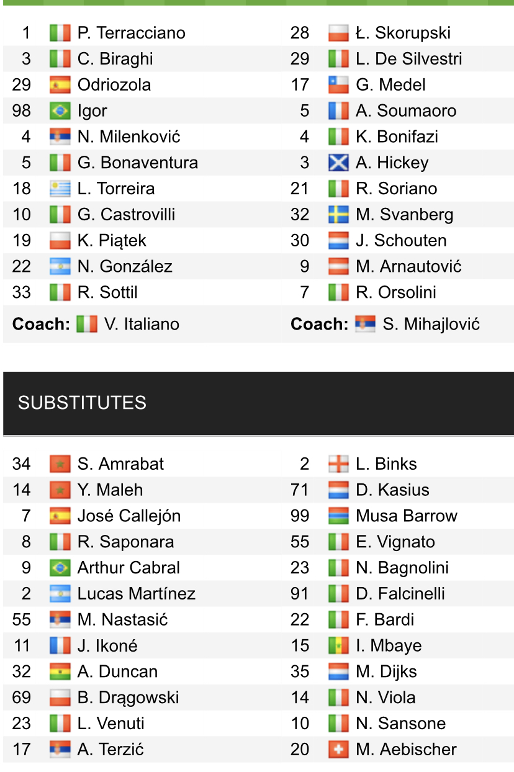
Task: Click the Ghana flag next to A. Duncan
Action: tap(60, 672)
